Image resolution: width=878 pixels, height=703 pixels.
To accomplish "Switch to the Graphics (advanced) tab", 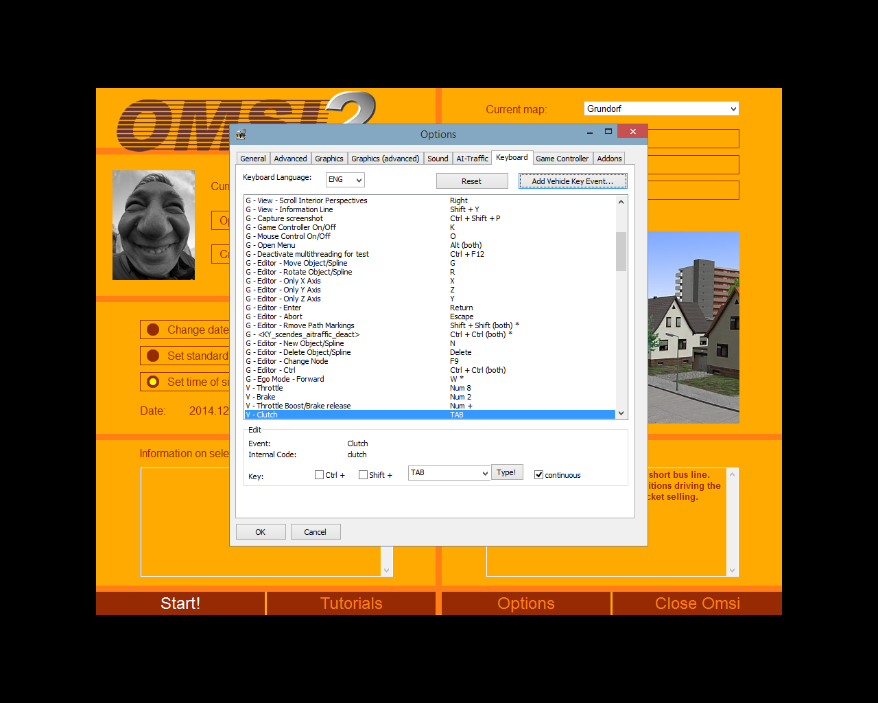I will 385,159.
